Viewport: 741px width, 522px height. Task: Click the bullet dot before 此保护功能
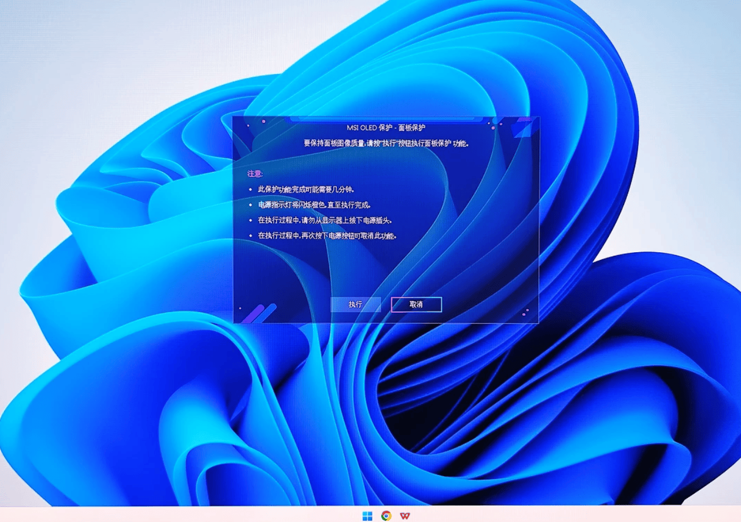point(250,190)
